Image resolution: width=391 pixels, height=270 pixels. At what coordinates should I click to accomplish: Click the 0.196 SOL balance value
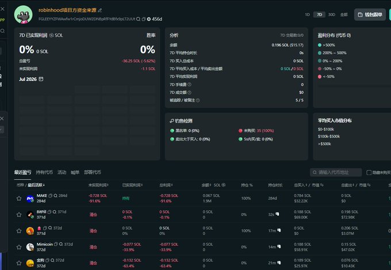(287, 45)
